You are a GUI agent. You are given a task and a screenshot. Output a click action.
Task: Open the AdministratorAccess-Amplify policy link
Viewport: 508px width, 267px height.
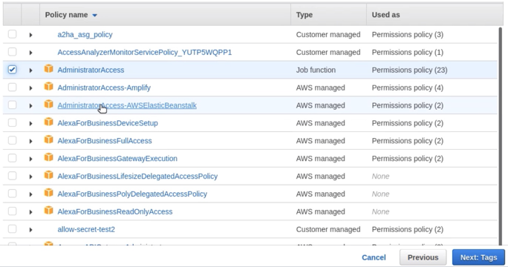pos(104,88)
